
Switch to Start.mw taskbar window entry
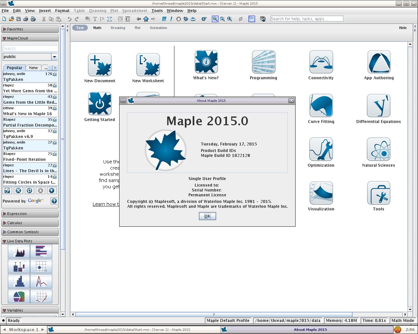(133, 329)
